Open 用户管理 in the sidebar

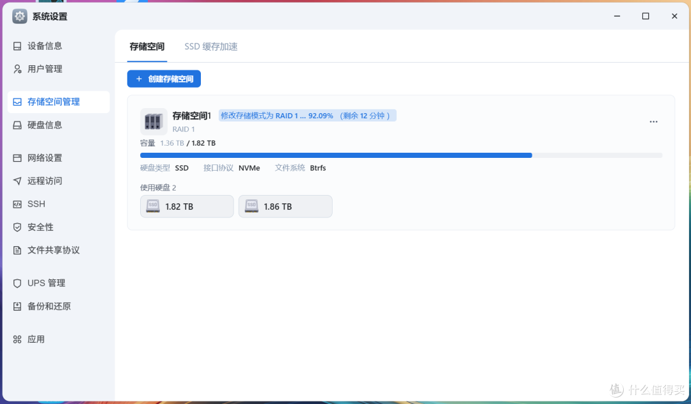[59, 69]
